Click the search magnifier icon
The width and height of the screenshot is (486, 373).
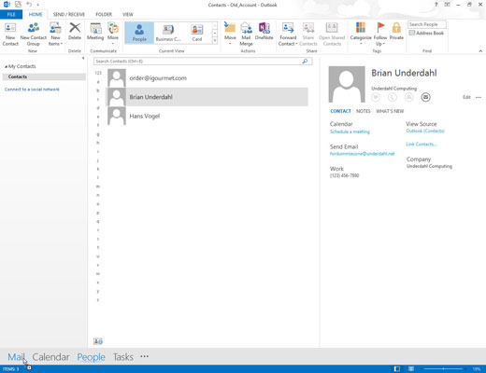(x=305, y=62)
